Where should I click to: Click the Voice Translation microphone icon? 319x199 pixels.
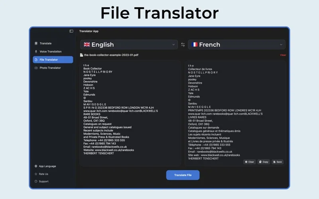[x=36, y=52]
